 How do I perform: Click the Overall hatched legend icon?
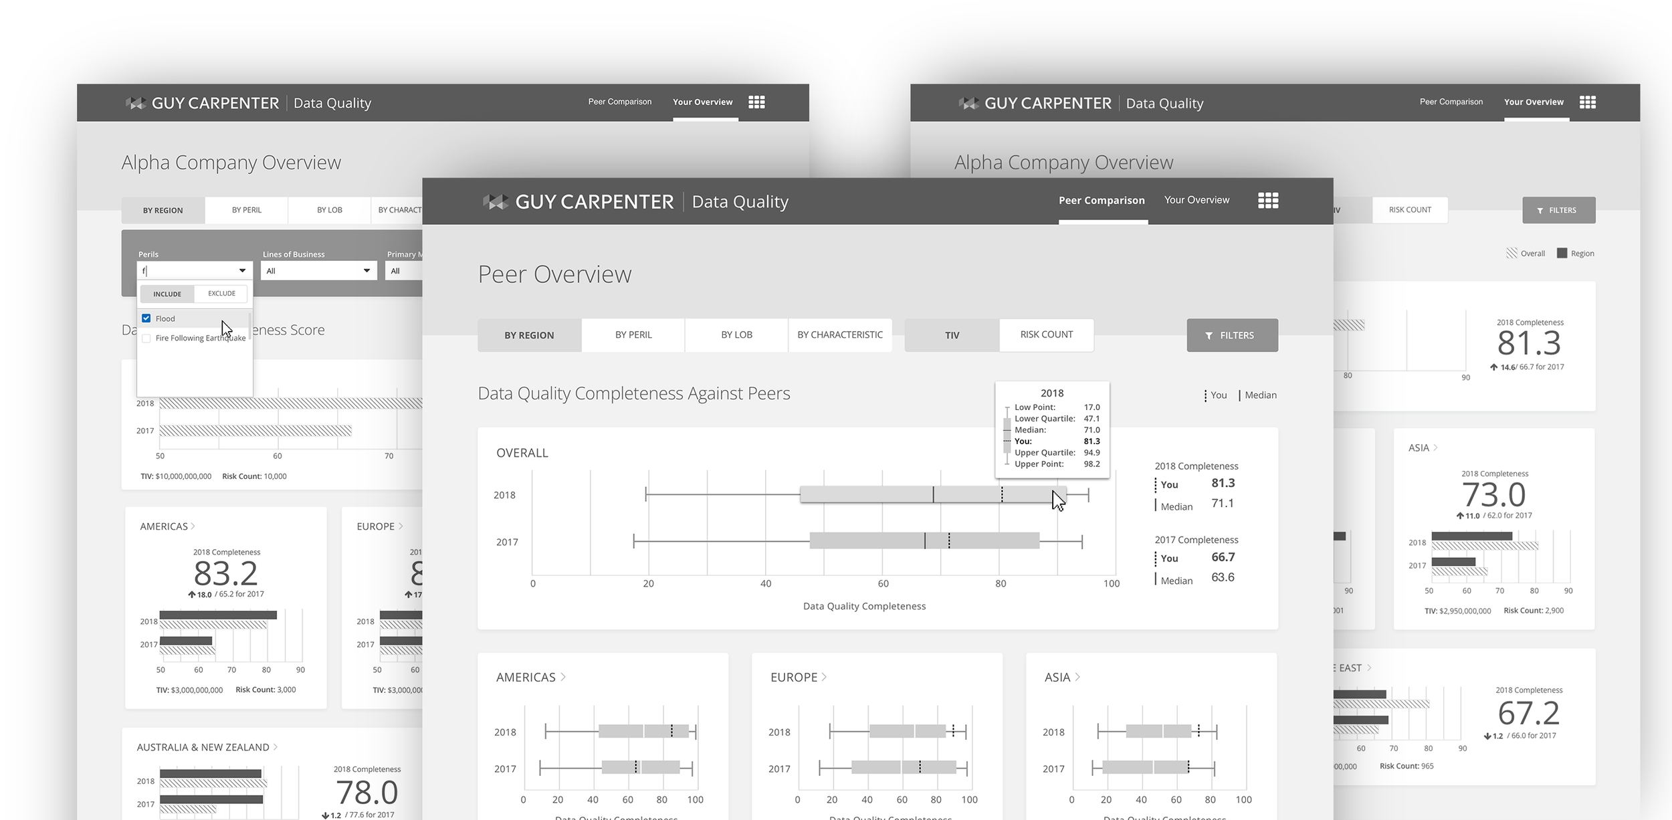click(x=1511, y=253)
